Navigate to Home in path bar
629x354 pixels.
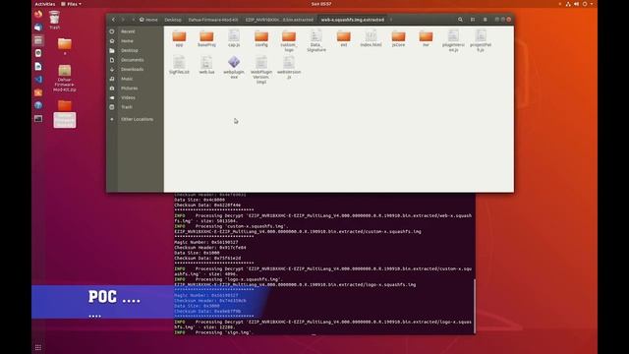click(148, 20)
